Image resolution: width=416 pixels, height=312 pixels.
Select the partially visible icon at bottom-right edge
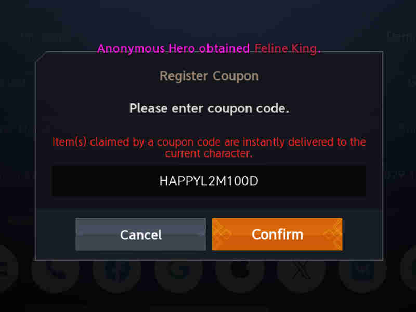409,269
